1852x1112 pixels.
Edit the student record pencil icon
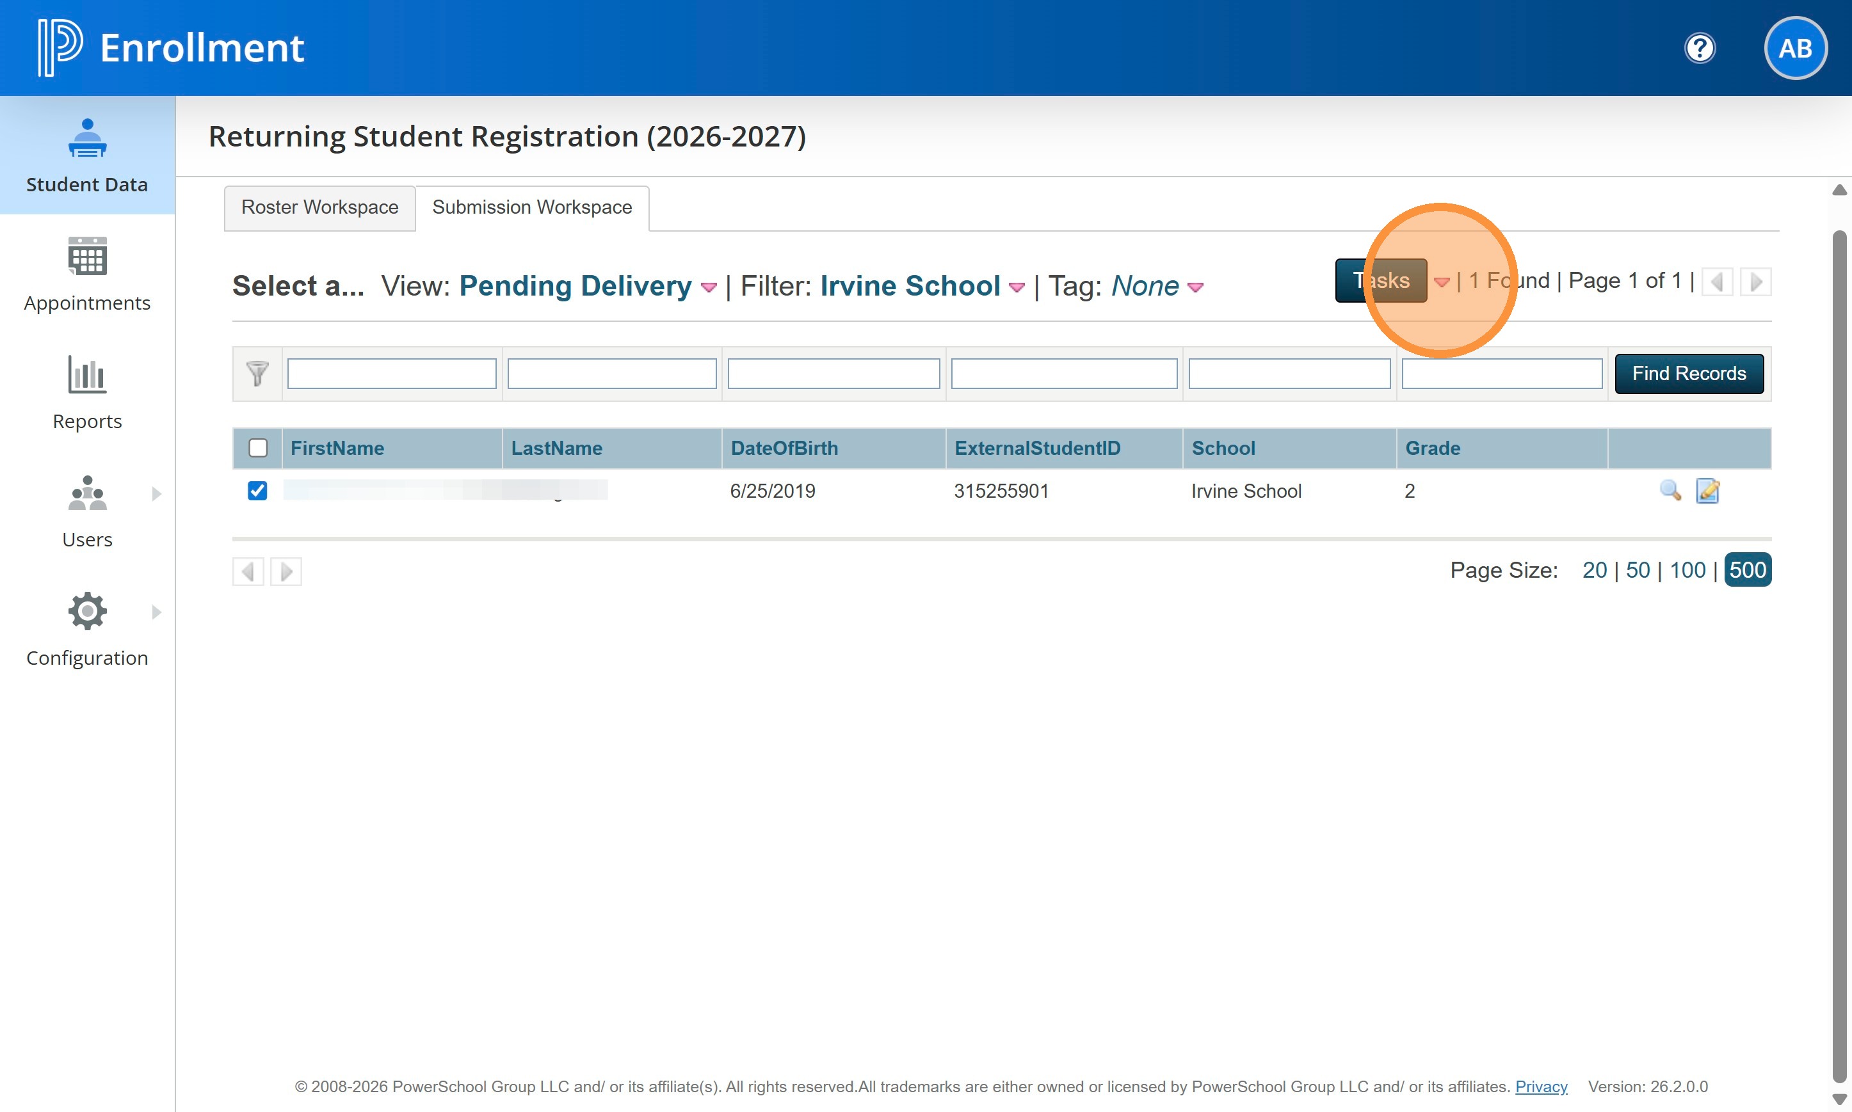tap(1707, 491)
